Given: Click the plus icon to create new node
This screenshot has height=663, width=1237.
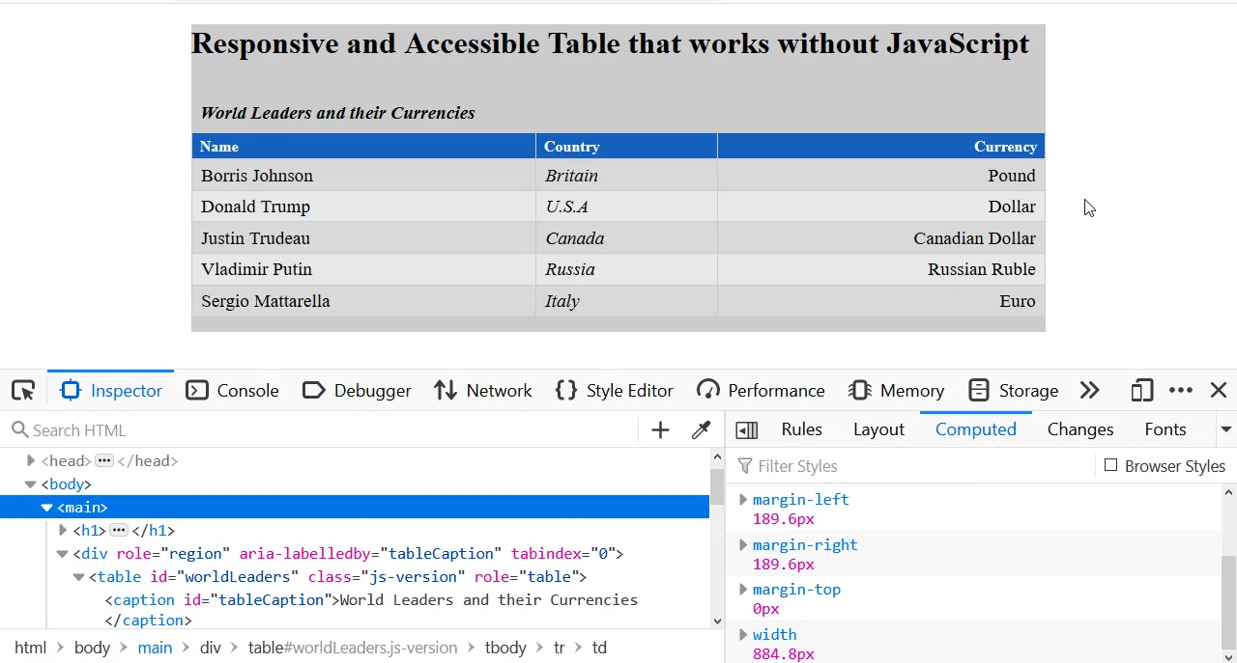Looking at the screenshot, I should 660,430.
